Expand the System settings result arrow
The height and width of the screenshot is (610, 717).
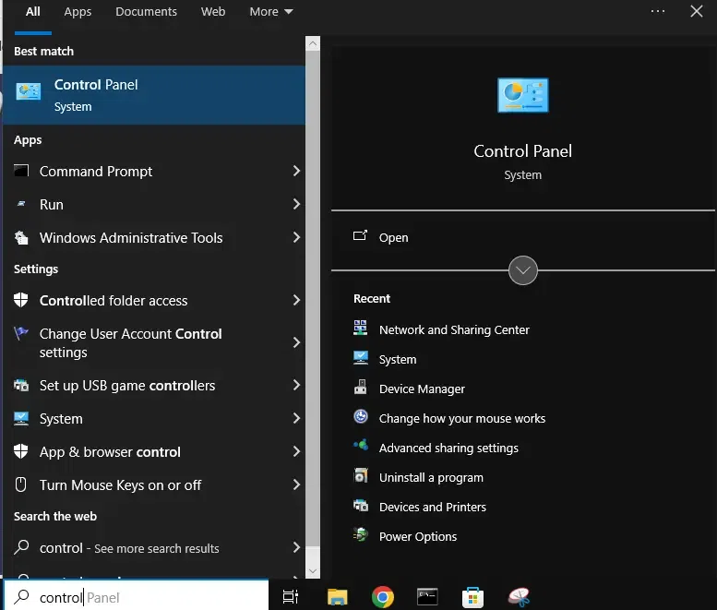pyautogui.click(x=296, y=418)
